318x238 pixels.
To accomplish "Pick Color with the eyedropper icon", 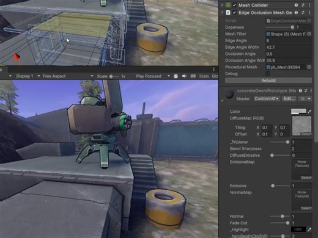I will click(x=309, y=111).
